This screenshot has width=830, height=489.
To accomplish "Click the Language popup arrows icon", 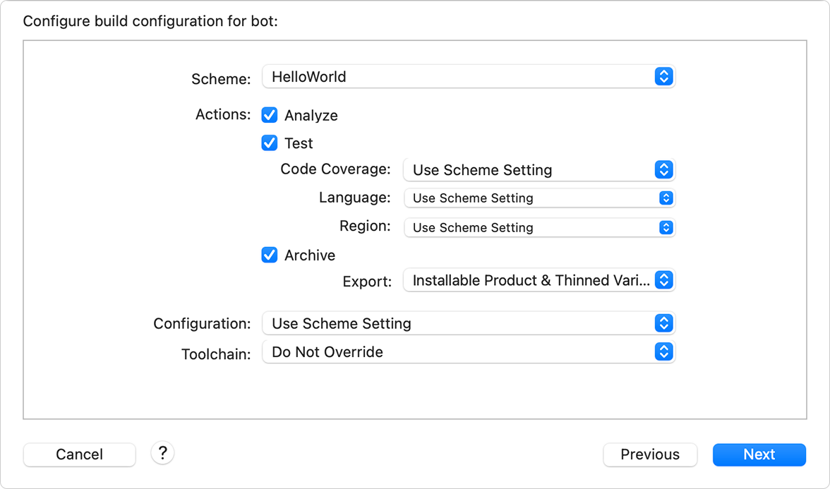I will click(x=666, y=198).
